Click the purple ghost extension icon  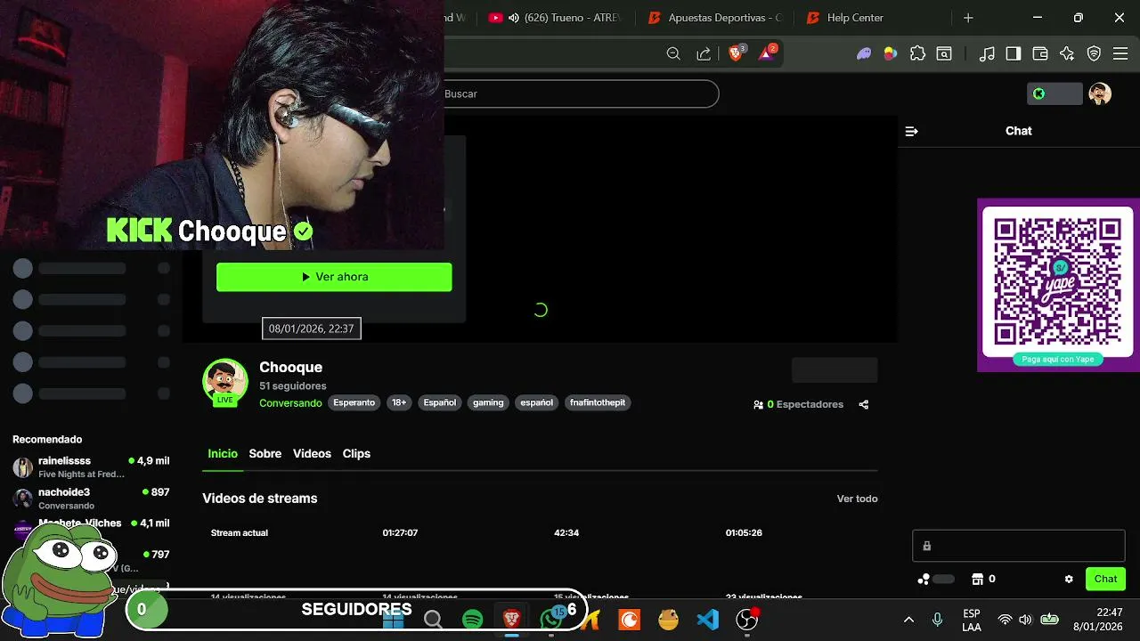[x=864, y=53]
